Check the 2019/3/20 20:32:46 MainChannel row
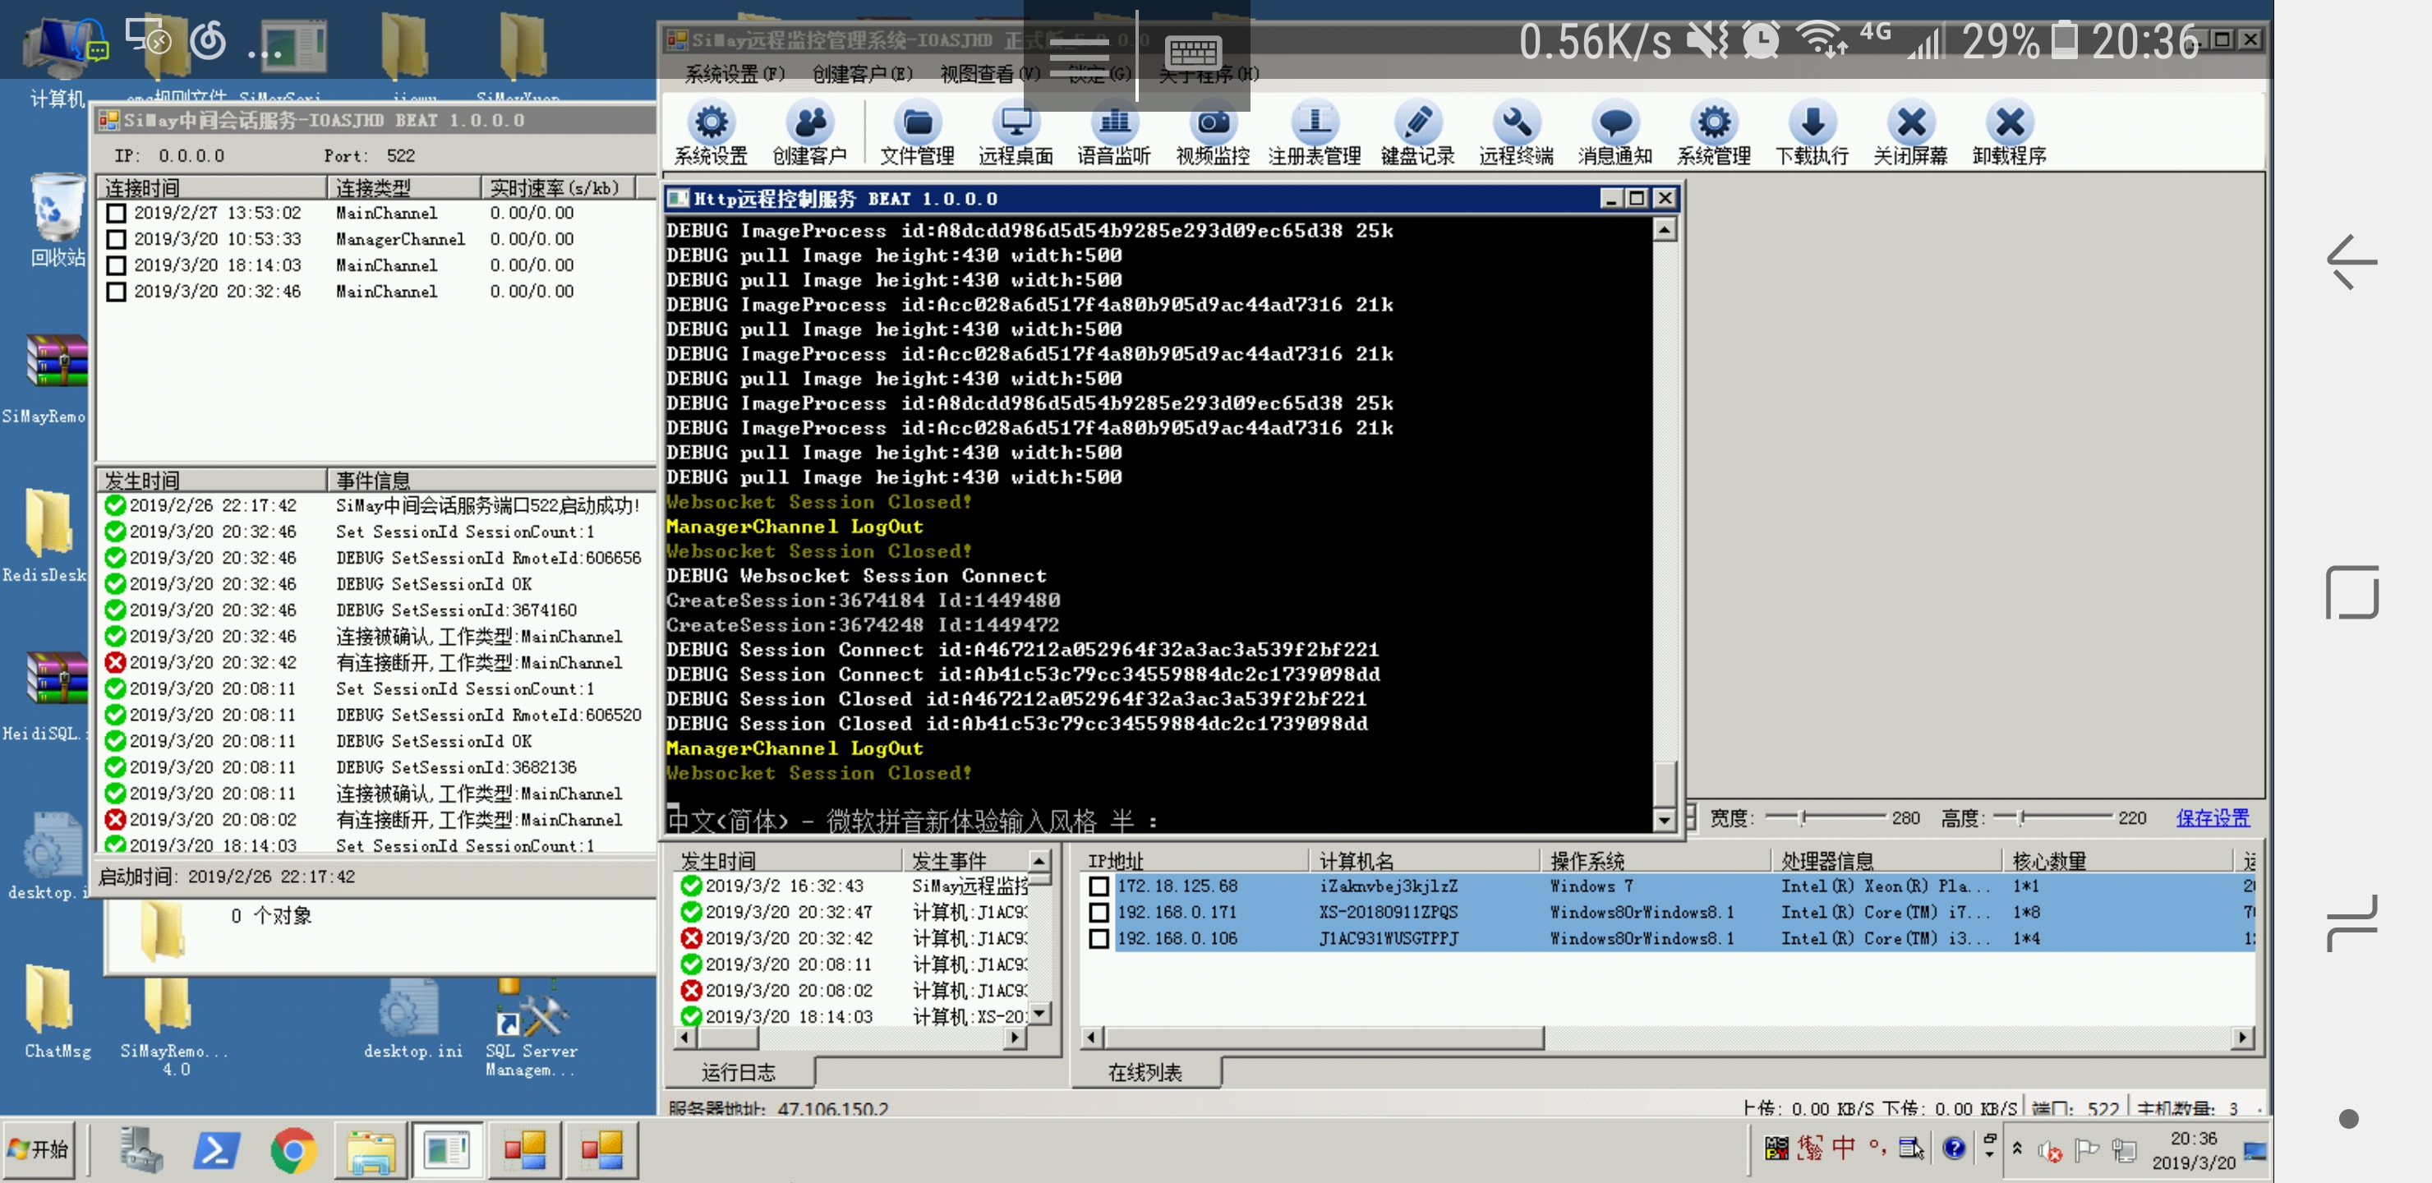 116,292
